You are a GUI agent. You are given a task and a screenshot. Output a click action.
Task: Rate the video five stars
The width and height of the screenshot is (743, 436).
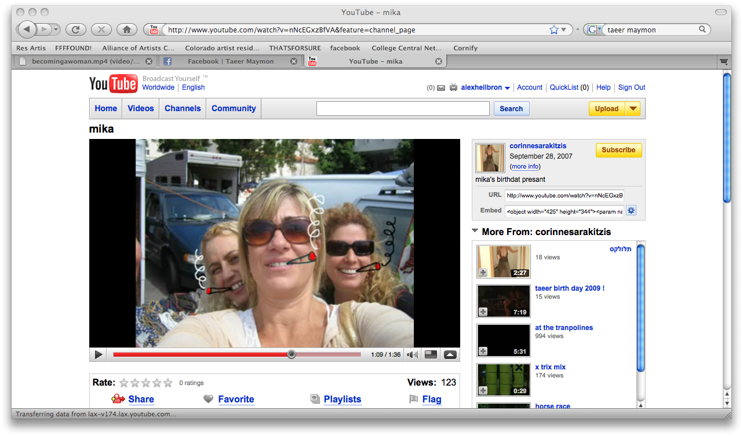pyautogui.click(x=168, y=383)
